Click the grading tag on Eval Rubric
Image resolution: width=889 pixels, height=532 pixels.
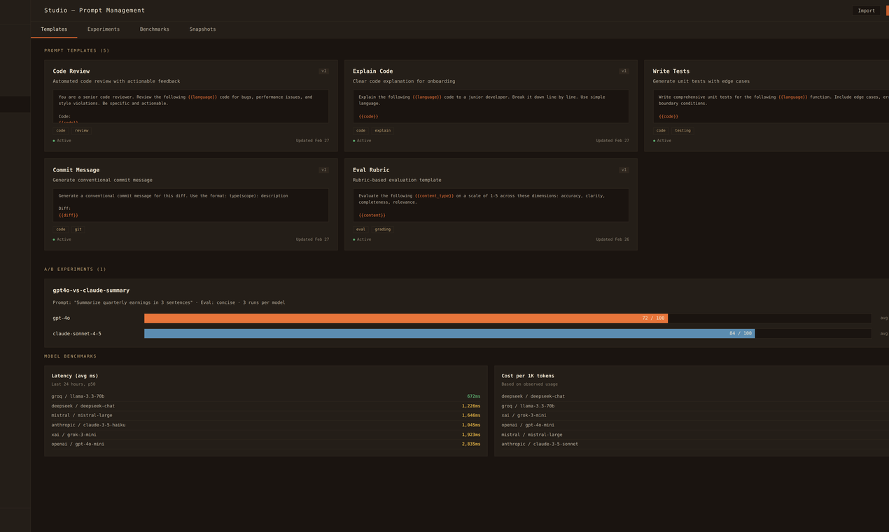pos(383,229)
